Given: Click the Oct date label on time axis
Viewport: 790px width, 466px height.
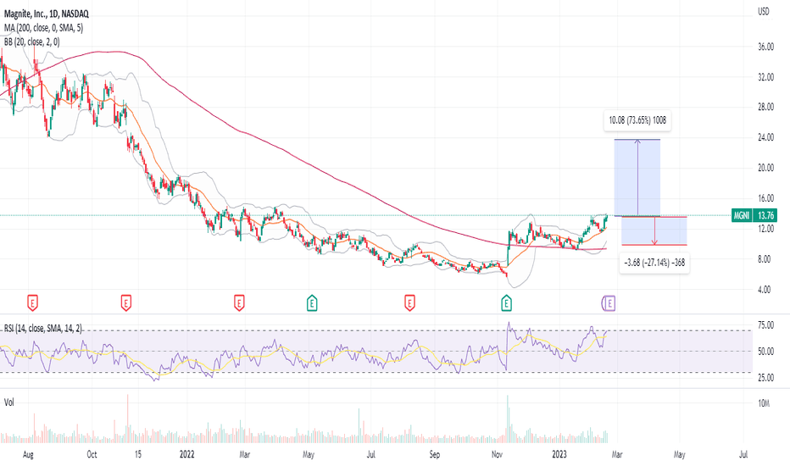Looking at the screenshot, I should pyautogui.click(x=92, y=454).
